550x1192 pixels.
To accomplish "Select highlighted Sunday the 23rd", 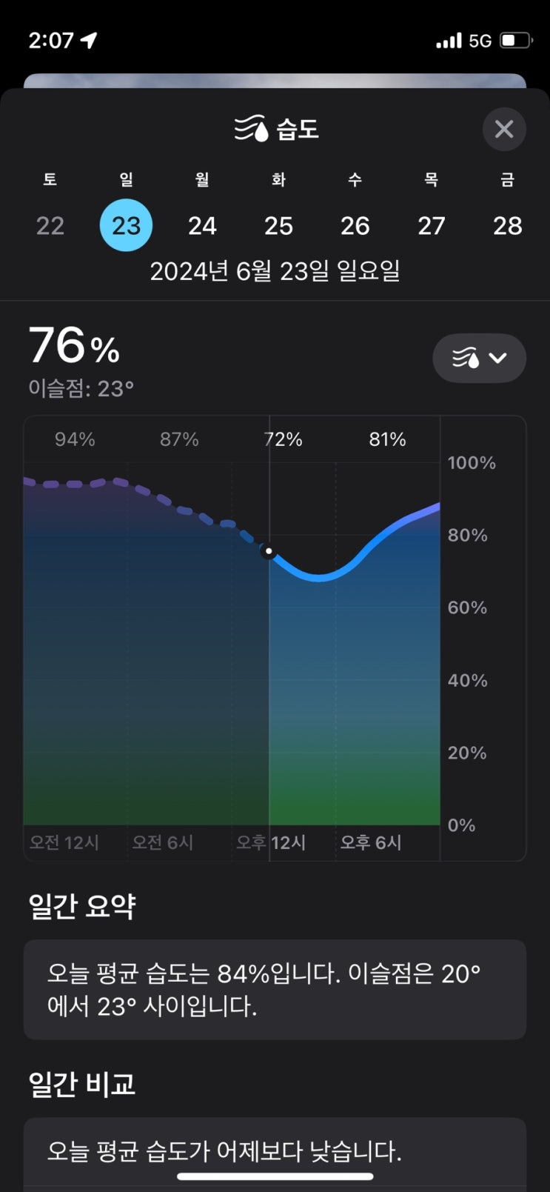I will (126, 225).
